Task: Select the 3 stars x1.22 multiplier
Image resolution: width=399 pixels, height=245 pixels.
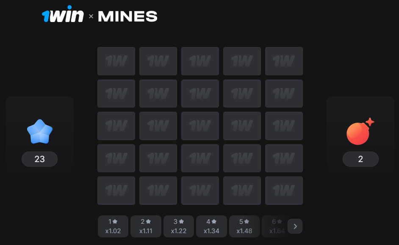Action: click(x=178, y=226)
